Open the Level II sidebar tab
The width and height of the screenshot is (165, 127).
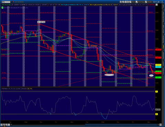(163, 63)
